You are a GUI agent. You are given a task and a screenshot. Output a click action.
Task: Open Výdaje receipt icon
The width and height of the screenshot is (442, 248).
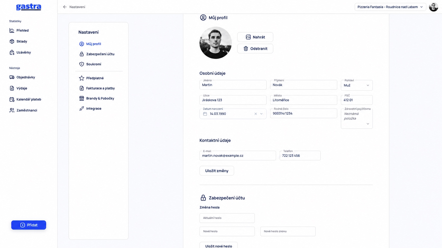click(12, 88)
